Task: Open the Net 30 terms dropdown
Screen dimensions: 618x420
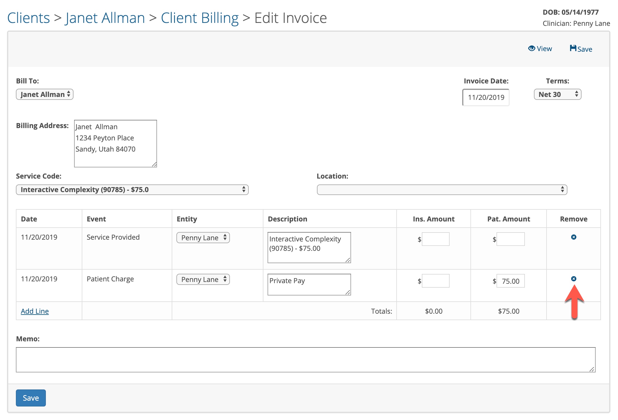Action: [557, 94]
